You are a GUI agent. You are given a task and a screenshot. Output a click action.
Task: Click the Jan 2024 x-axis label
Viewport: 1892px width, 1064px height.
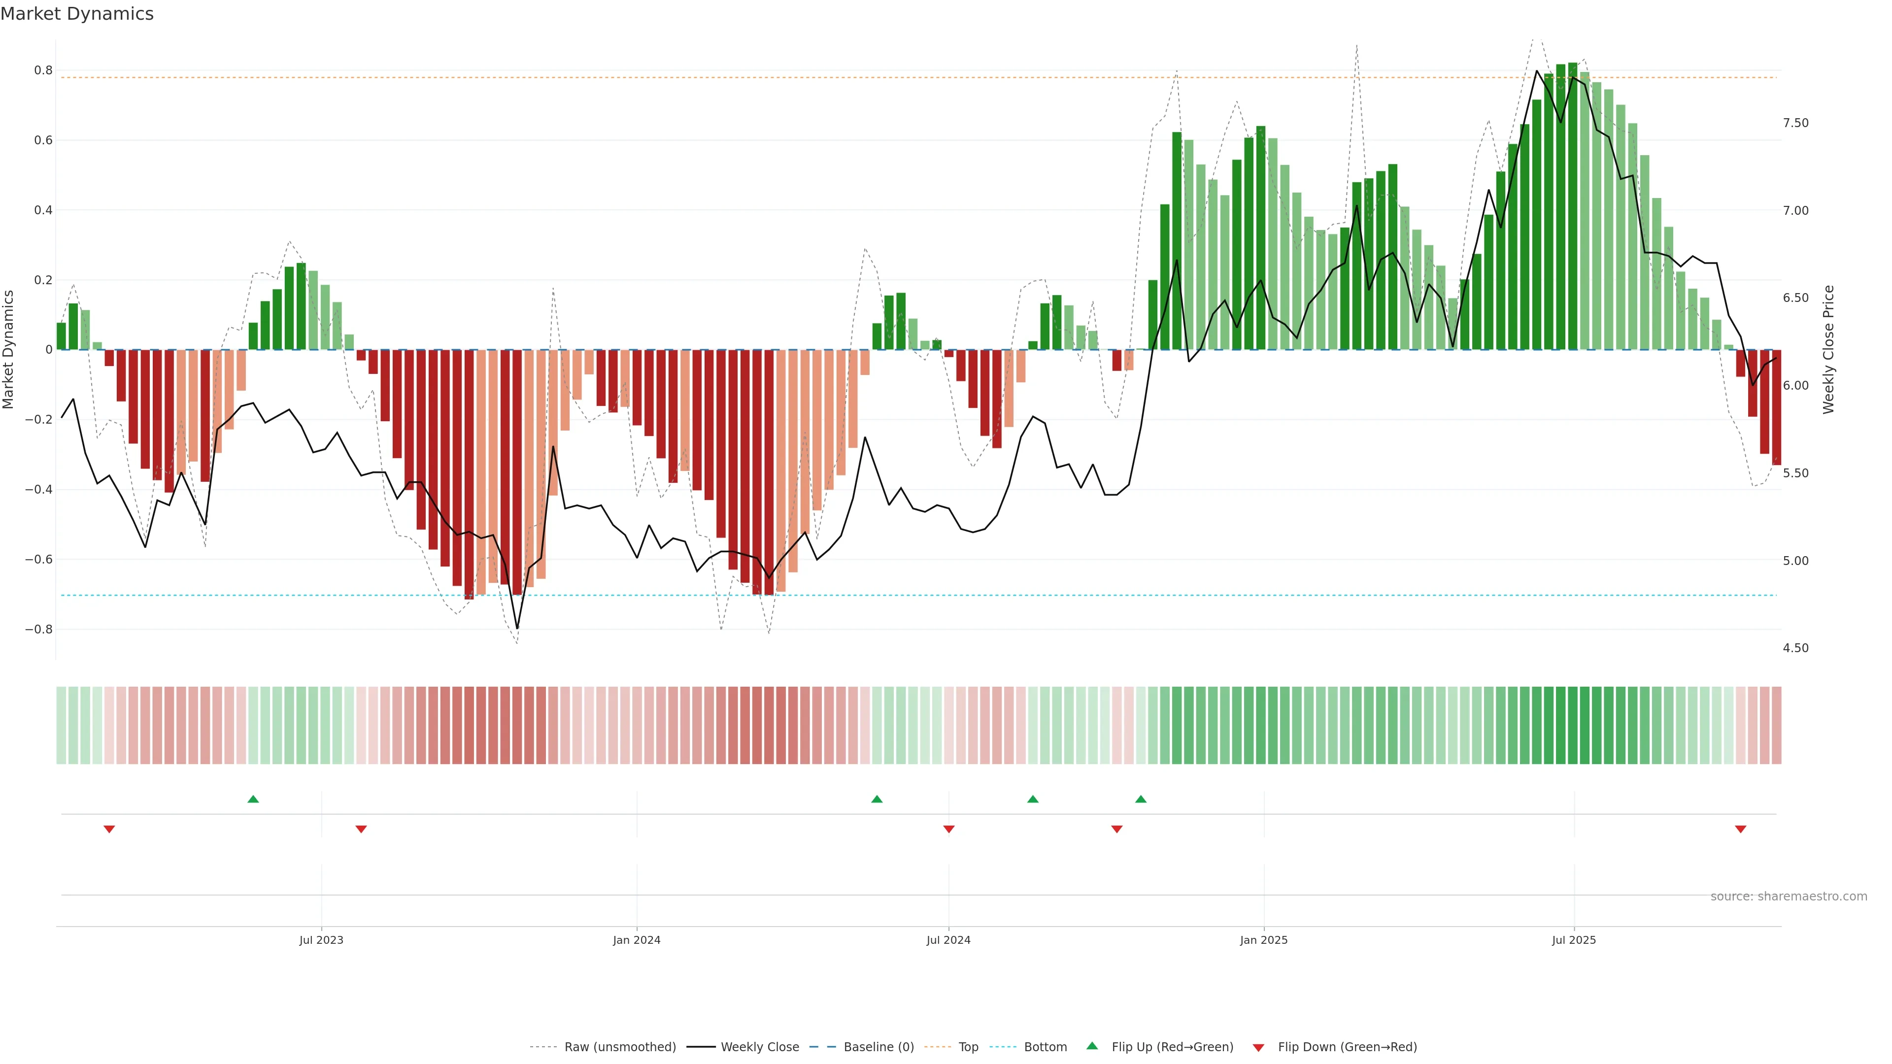click(637, 940)
